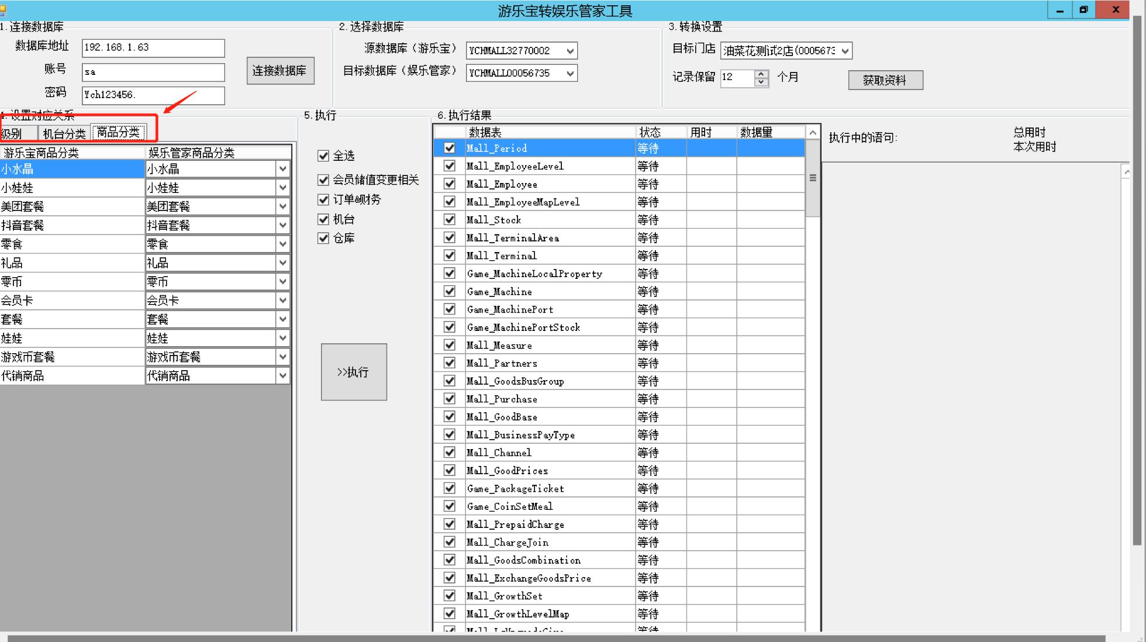Toggle the 全选 checkbox
The width and height of the screenshot is (1146, 642).
pos(323,156)
